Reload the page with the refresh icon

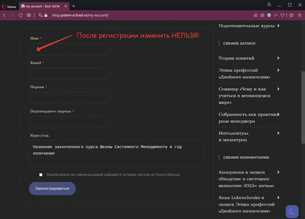[x=20, y=15]
